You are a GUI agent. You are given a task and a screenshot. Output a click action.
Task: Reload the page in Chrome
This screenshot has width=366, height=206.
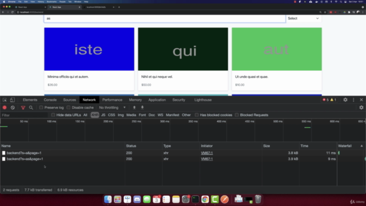(x=13, y=12)
